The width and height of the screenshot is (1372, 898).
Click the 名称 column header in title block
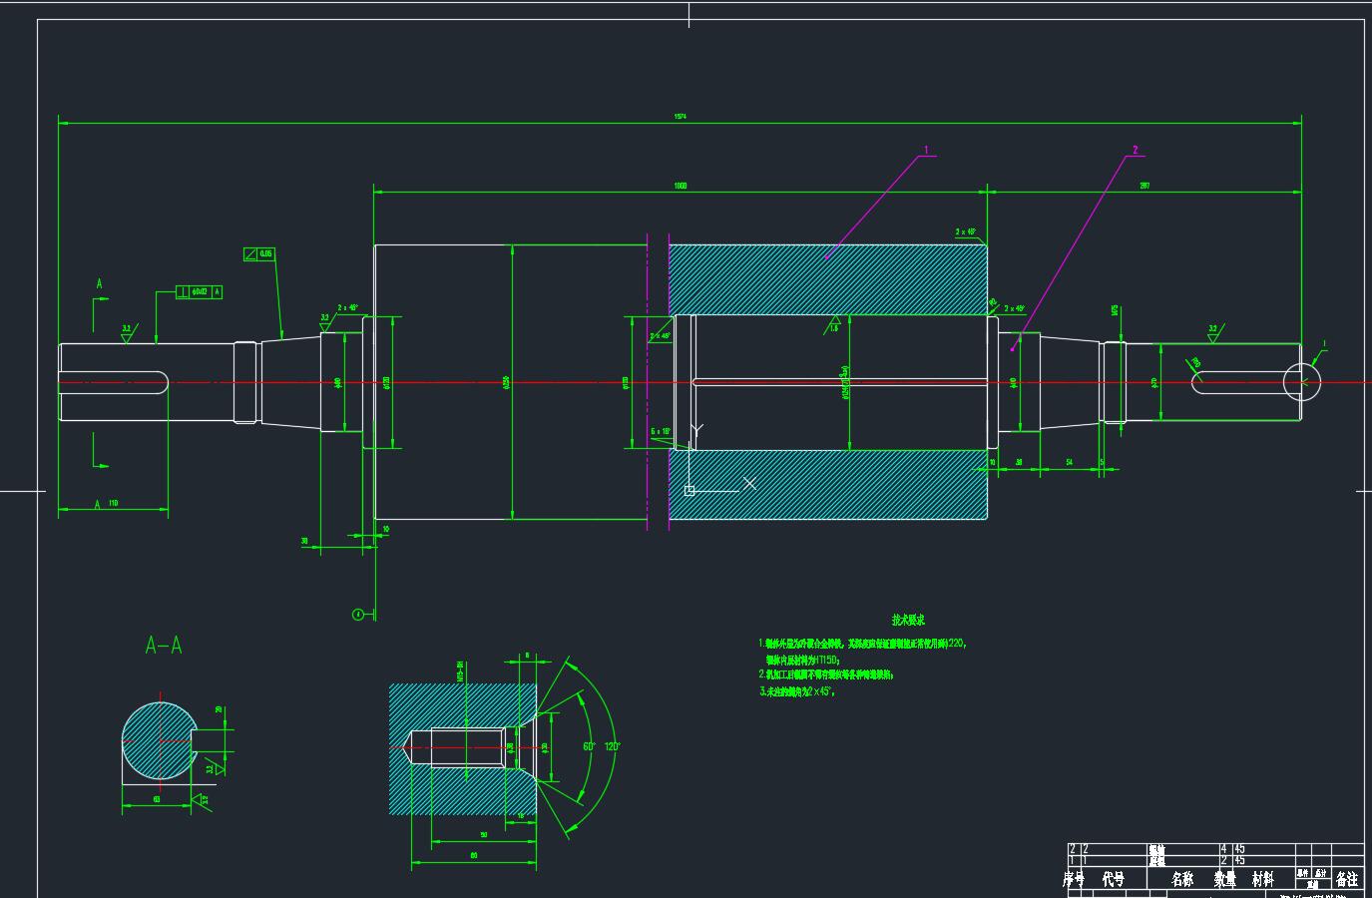[1182, 879]
